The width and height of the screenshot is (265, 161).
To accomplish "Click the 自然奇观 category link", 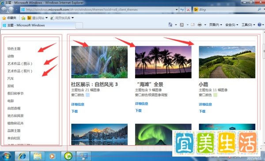I will click(14, 108).
